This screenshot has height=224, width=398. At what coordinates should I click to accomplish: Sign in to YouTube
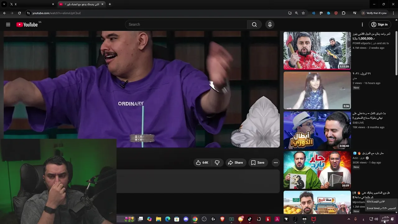pos(379,25)
